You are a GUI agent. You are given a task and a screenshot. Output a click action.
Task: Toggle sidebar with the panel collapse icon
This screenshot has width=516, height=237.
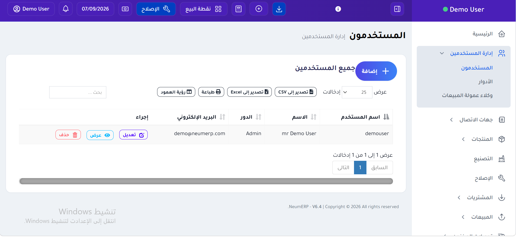[397, 9]
